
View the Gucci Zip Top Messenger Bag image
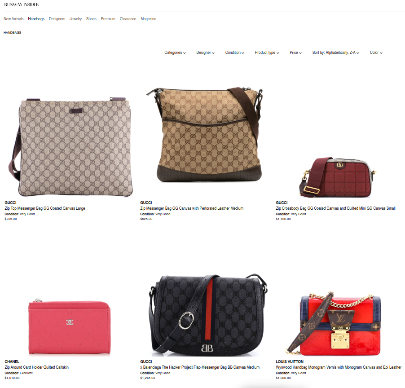pos(70,147)
